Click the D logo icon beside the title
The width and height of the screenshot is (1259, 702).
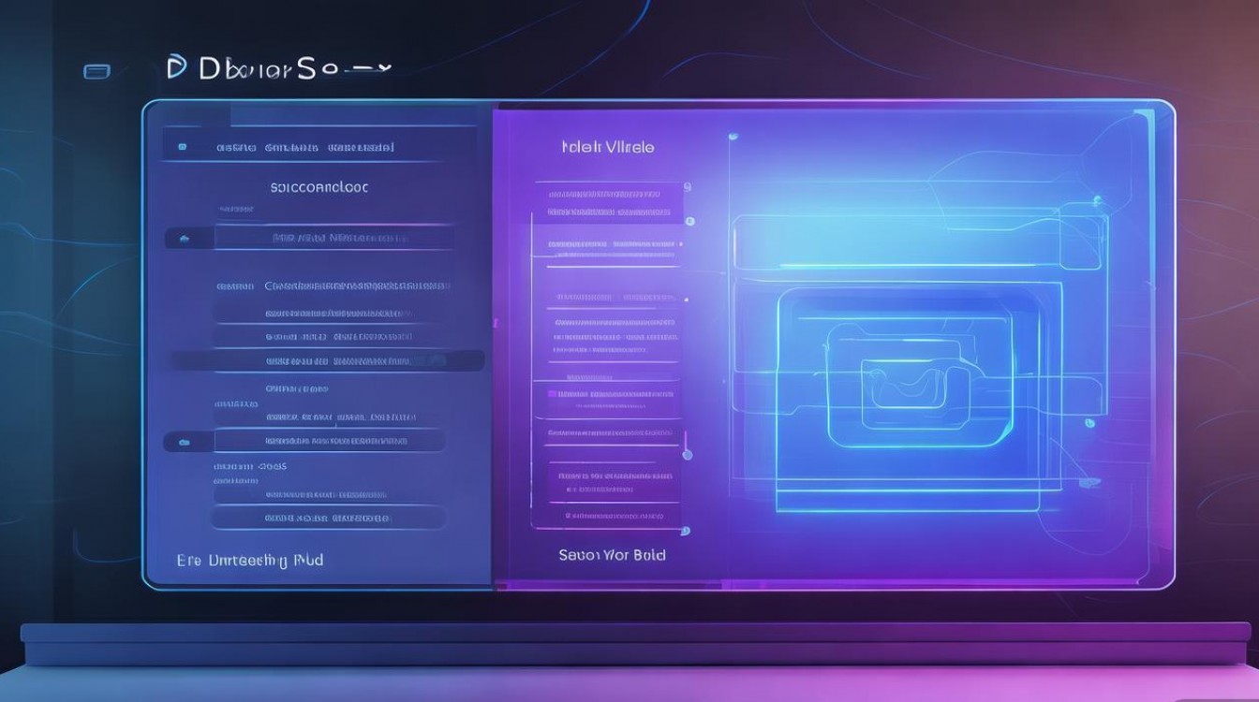coord(174,68)
